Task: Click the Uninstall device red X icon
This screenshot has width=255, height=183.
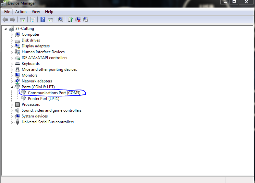Action: pyautogui.click(x=78, y=20)
